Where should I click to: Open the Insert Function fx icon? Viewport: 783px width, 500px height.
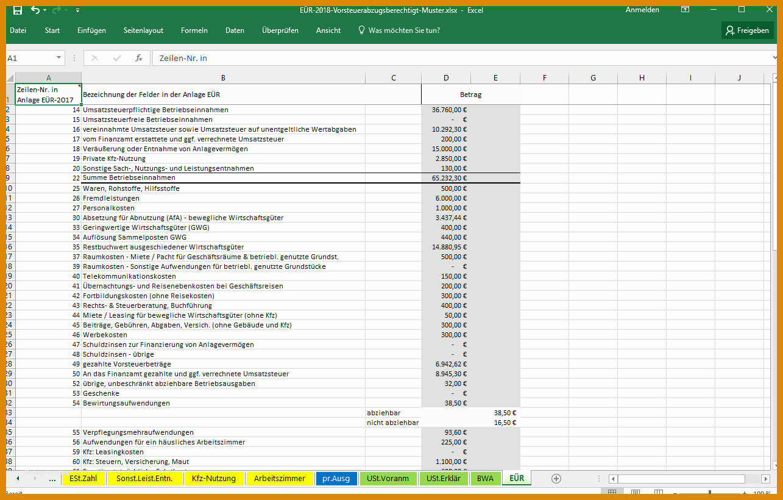[139, 58]
